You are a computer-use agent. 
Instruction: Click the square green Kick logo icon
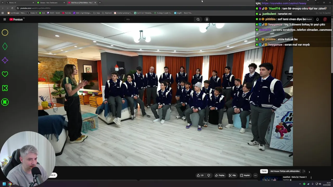point(5,88)
